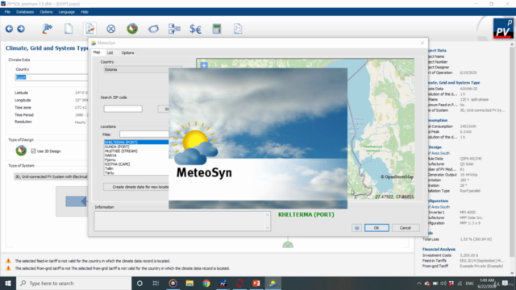Viewport: 516px width, 290px height.
Task: Select RISTNA (CAPE) in the locations list
Action: (117, 164)
